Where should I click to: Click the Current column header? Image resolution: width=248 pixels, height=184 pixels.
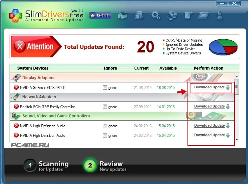coord(141,68)
